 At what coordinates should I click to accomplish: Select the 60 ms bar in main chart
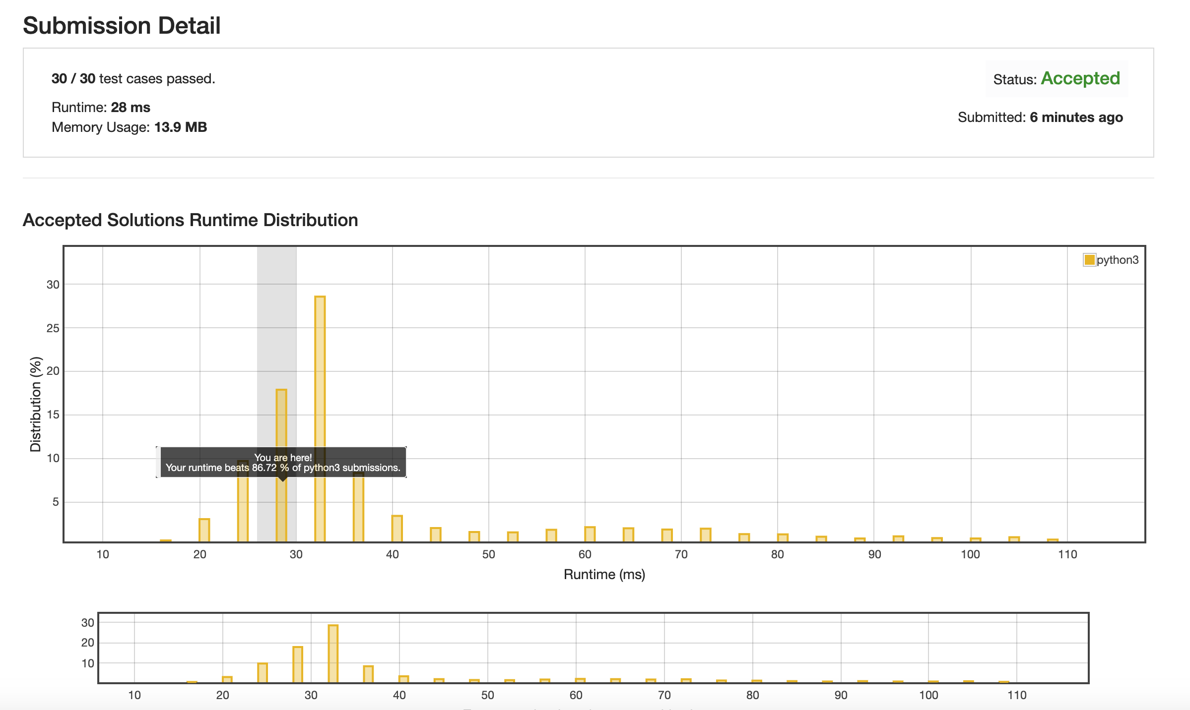[590, 534]
